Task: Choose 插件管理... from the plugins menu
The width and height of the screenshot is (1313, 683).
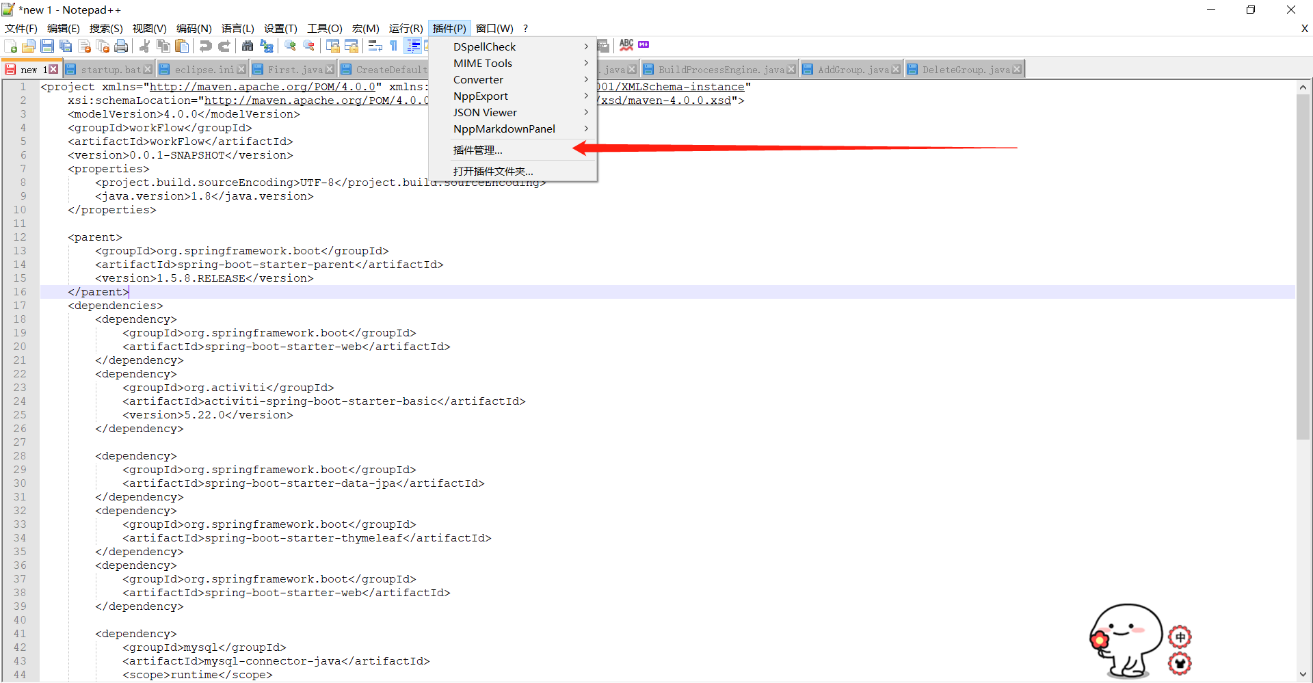Action: 513,150
